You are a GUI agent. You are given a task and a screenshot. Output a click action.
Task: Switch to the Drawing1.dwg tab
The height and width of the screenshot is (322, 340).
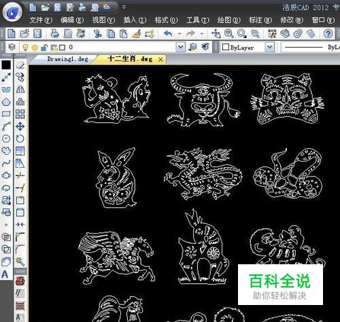(x=67, y=59)
